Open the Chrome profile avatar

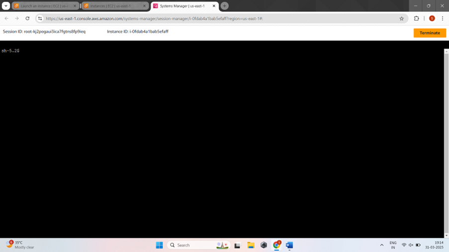point(432,18)
